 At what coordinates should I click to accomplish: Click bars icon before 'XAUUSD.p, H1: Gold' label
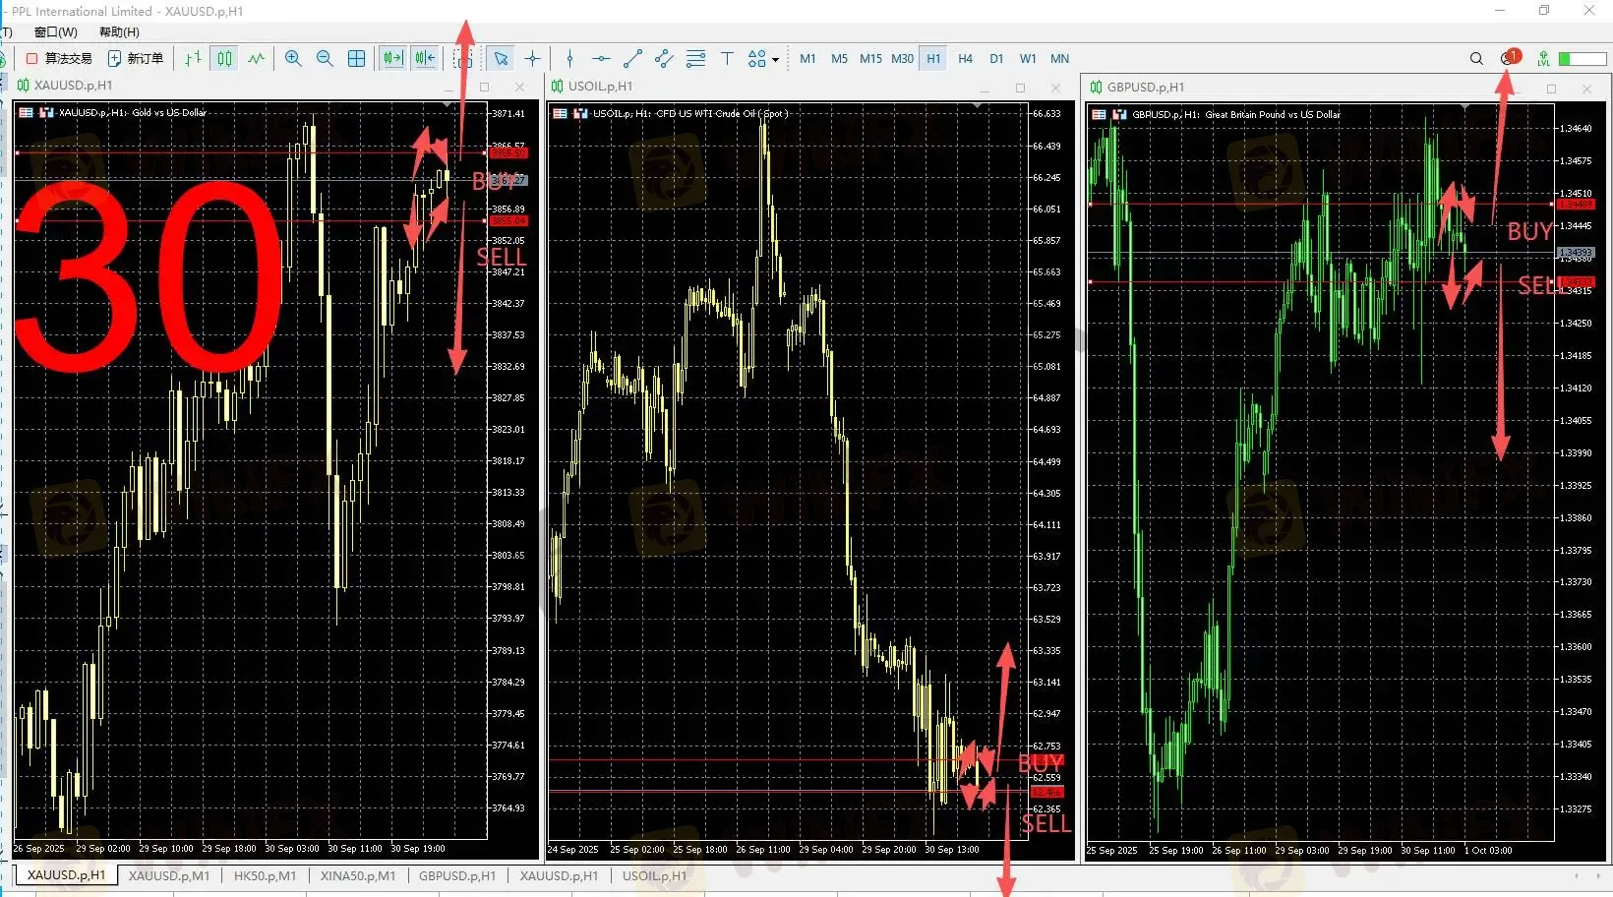[46, 112]
